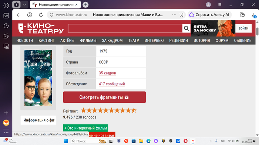Click the page vertical scrollbar thumb
The width and height of the screenshot is (259, 145).
258,31
